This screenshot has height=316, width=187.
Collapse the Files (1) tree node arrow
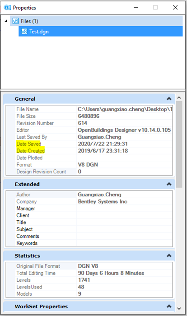point(6,21)
